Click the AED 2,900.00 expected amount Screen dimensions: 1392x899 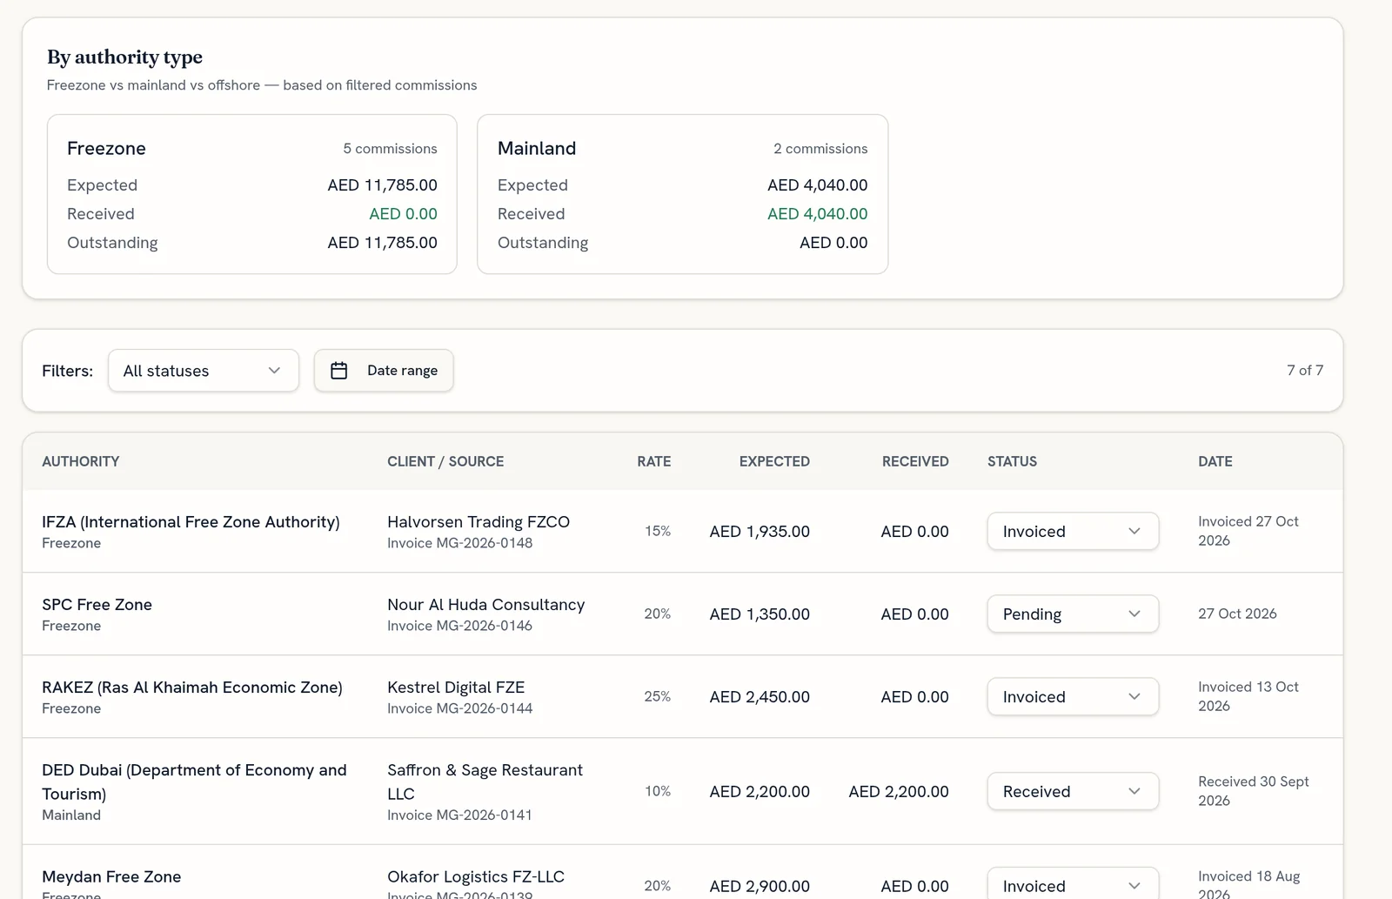760,886
